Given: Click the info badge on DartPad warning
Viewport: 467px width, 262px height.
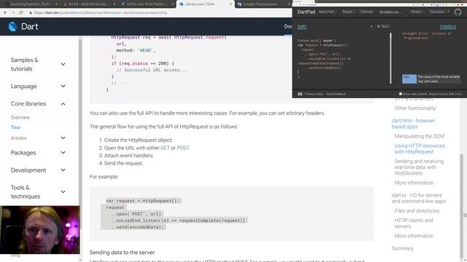Looking at the screenshot, I should click(x=409, y=79).
